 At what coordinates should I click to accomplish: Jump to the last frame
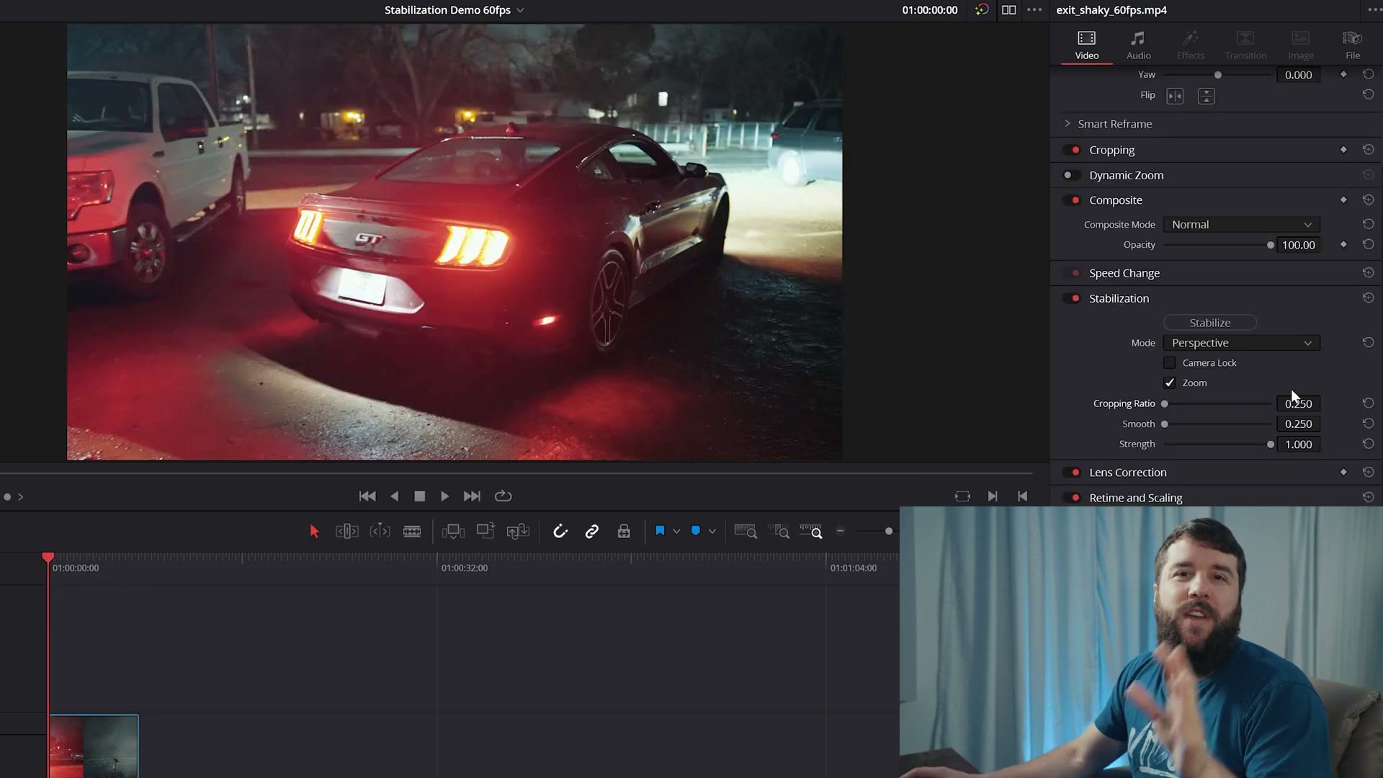coord(472,496)
